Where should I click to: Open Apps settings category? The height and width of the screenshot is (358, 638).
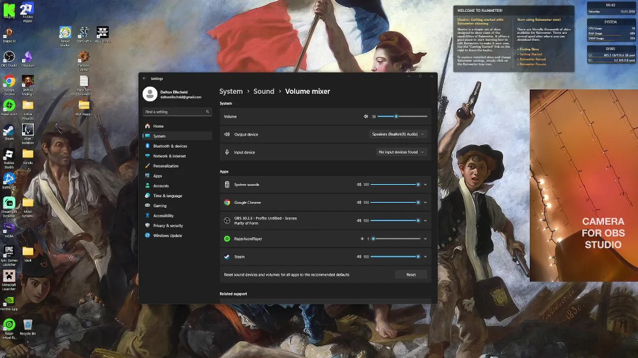coord(177,176)
